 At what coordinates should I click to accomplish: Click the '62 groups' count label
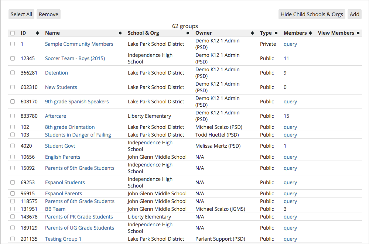pos(185,26)
